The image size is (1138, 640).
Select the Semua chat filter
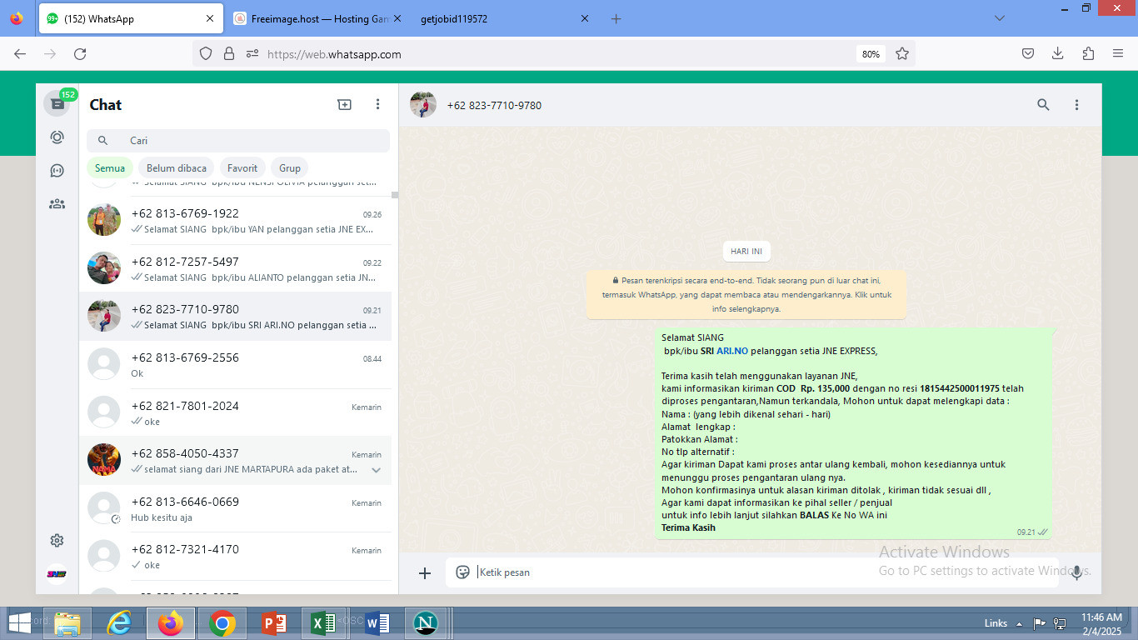click(110, 168)
